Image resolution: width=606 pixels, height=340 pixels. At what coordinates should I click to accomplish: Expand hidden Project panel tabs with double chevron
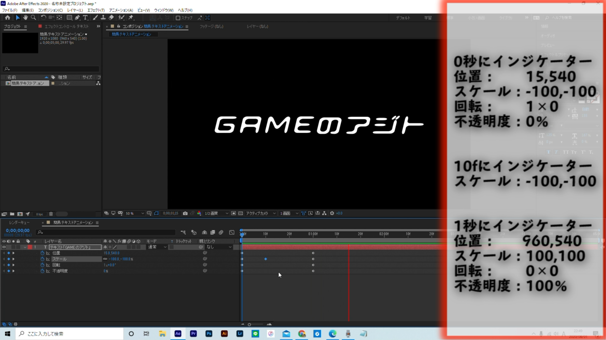98,26
